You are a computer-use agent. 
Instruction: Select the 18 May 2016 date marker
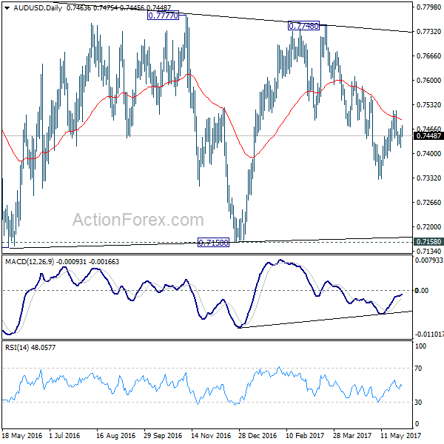pos(21,437)
